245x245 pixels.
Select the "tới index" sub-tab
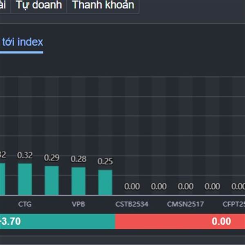pos(22,42)
